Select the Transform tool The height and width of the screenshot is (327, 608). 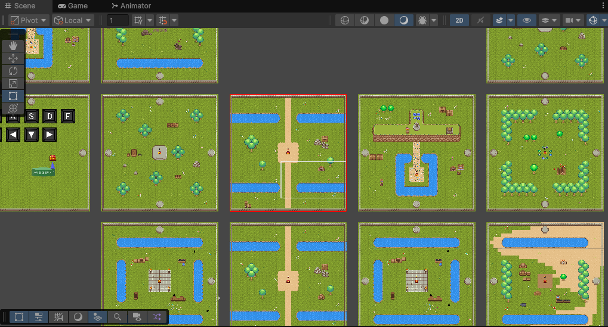point(13,108)
